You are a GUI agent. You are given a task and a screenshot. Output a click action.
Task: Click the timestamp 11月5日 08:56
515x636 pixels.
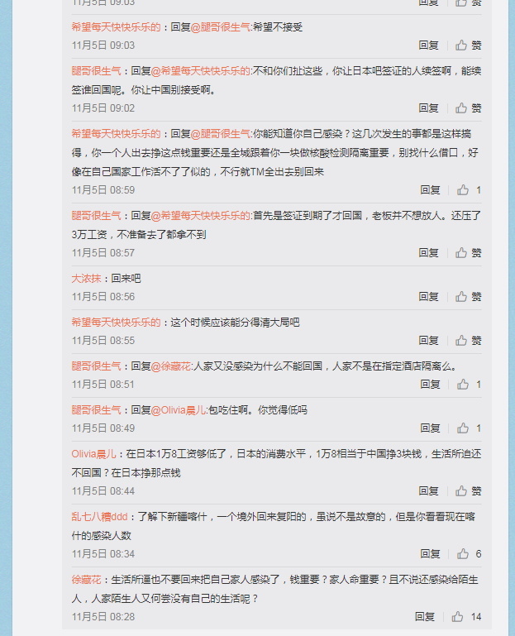tap(103, 297)
